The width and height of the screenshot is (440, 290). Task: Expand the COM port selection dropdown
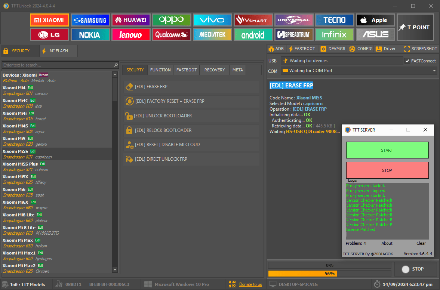[x=434, y=71]
